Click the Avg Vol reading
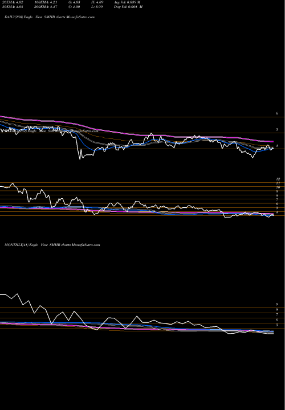This screenshot has width=285, height=410. point(127,2)
